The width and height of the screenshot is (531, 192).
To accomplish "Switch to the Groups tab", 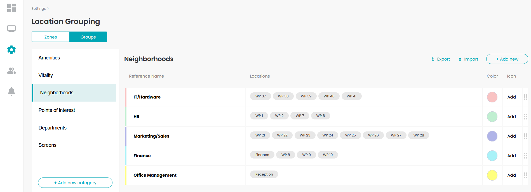I will coord(88,37).
